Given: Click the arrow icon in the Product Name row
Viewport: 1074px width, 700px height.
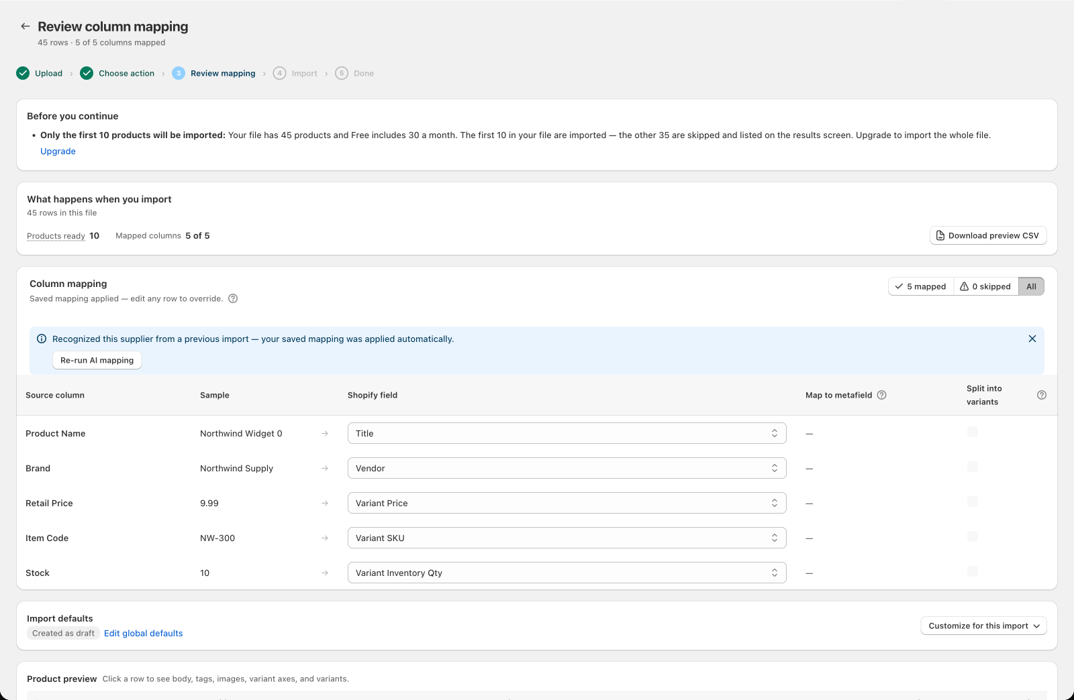Looking at the screenshot, I should tap(325, 433).
